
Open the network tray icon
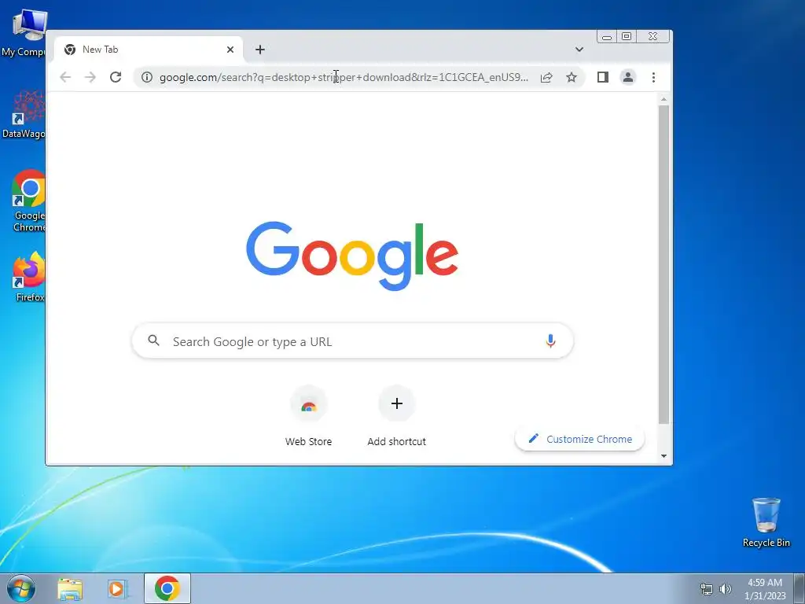tap(707, 589)
